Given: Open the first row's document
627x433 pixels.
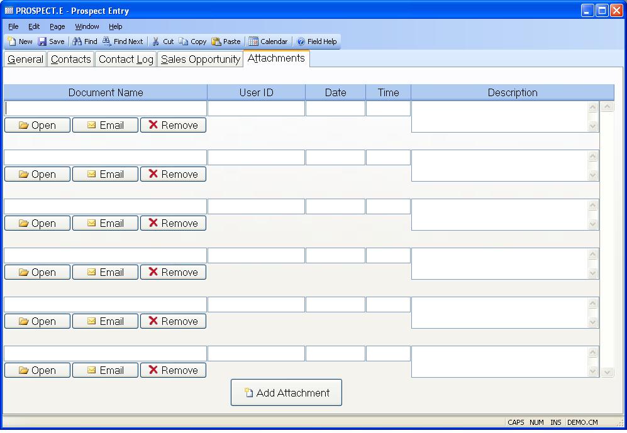Looking at the screenshot, I should [37, 125].
